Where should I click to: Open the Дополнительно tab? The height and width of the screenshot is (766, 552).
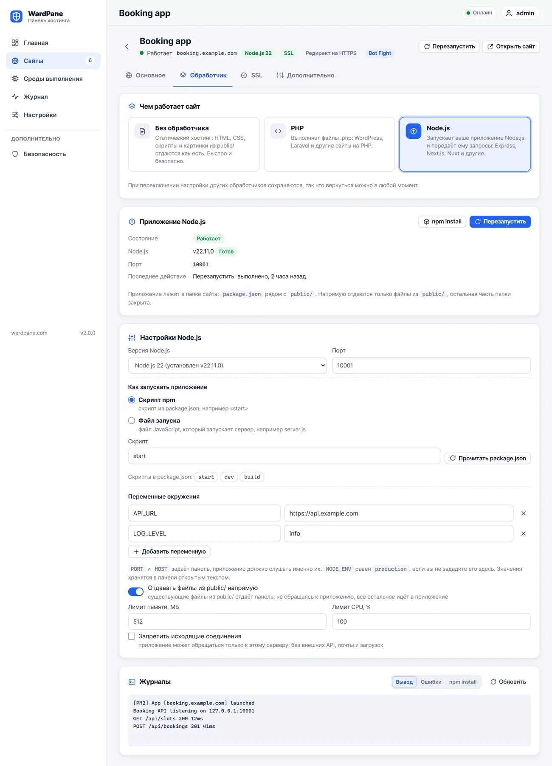pyautogui.click(x=305, y=76)
